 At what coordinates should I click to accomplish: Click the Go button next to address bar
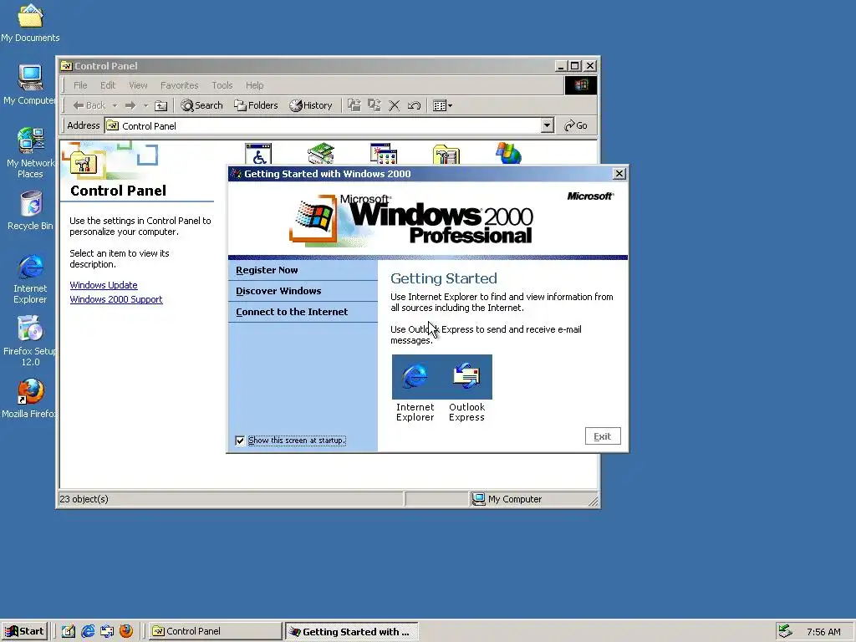[x=576, y=125]
